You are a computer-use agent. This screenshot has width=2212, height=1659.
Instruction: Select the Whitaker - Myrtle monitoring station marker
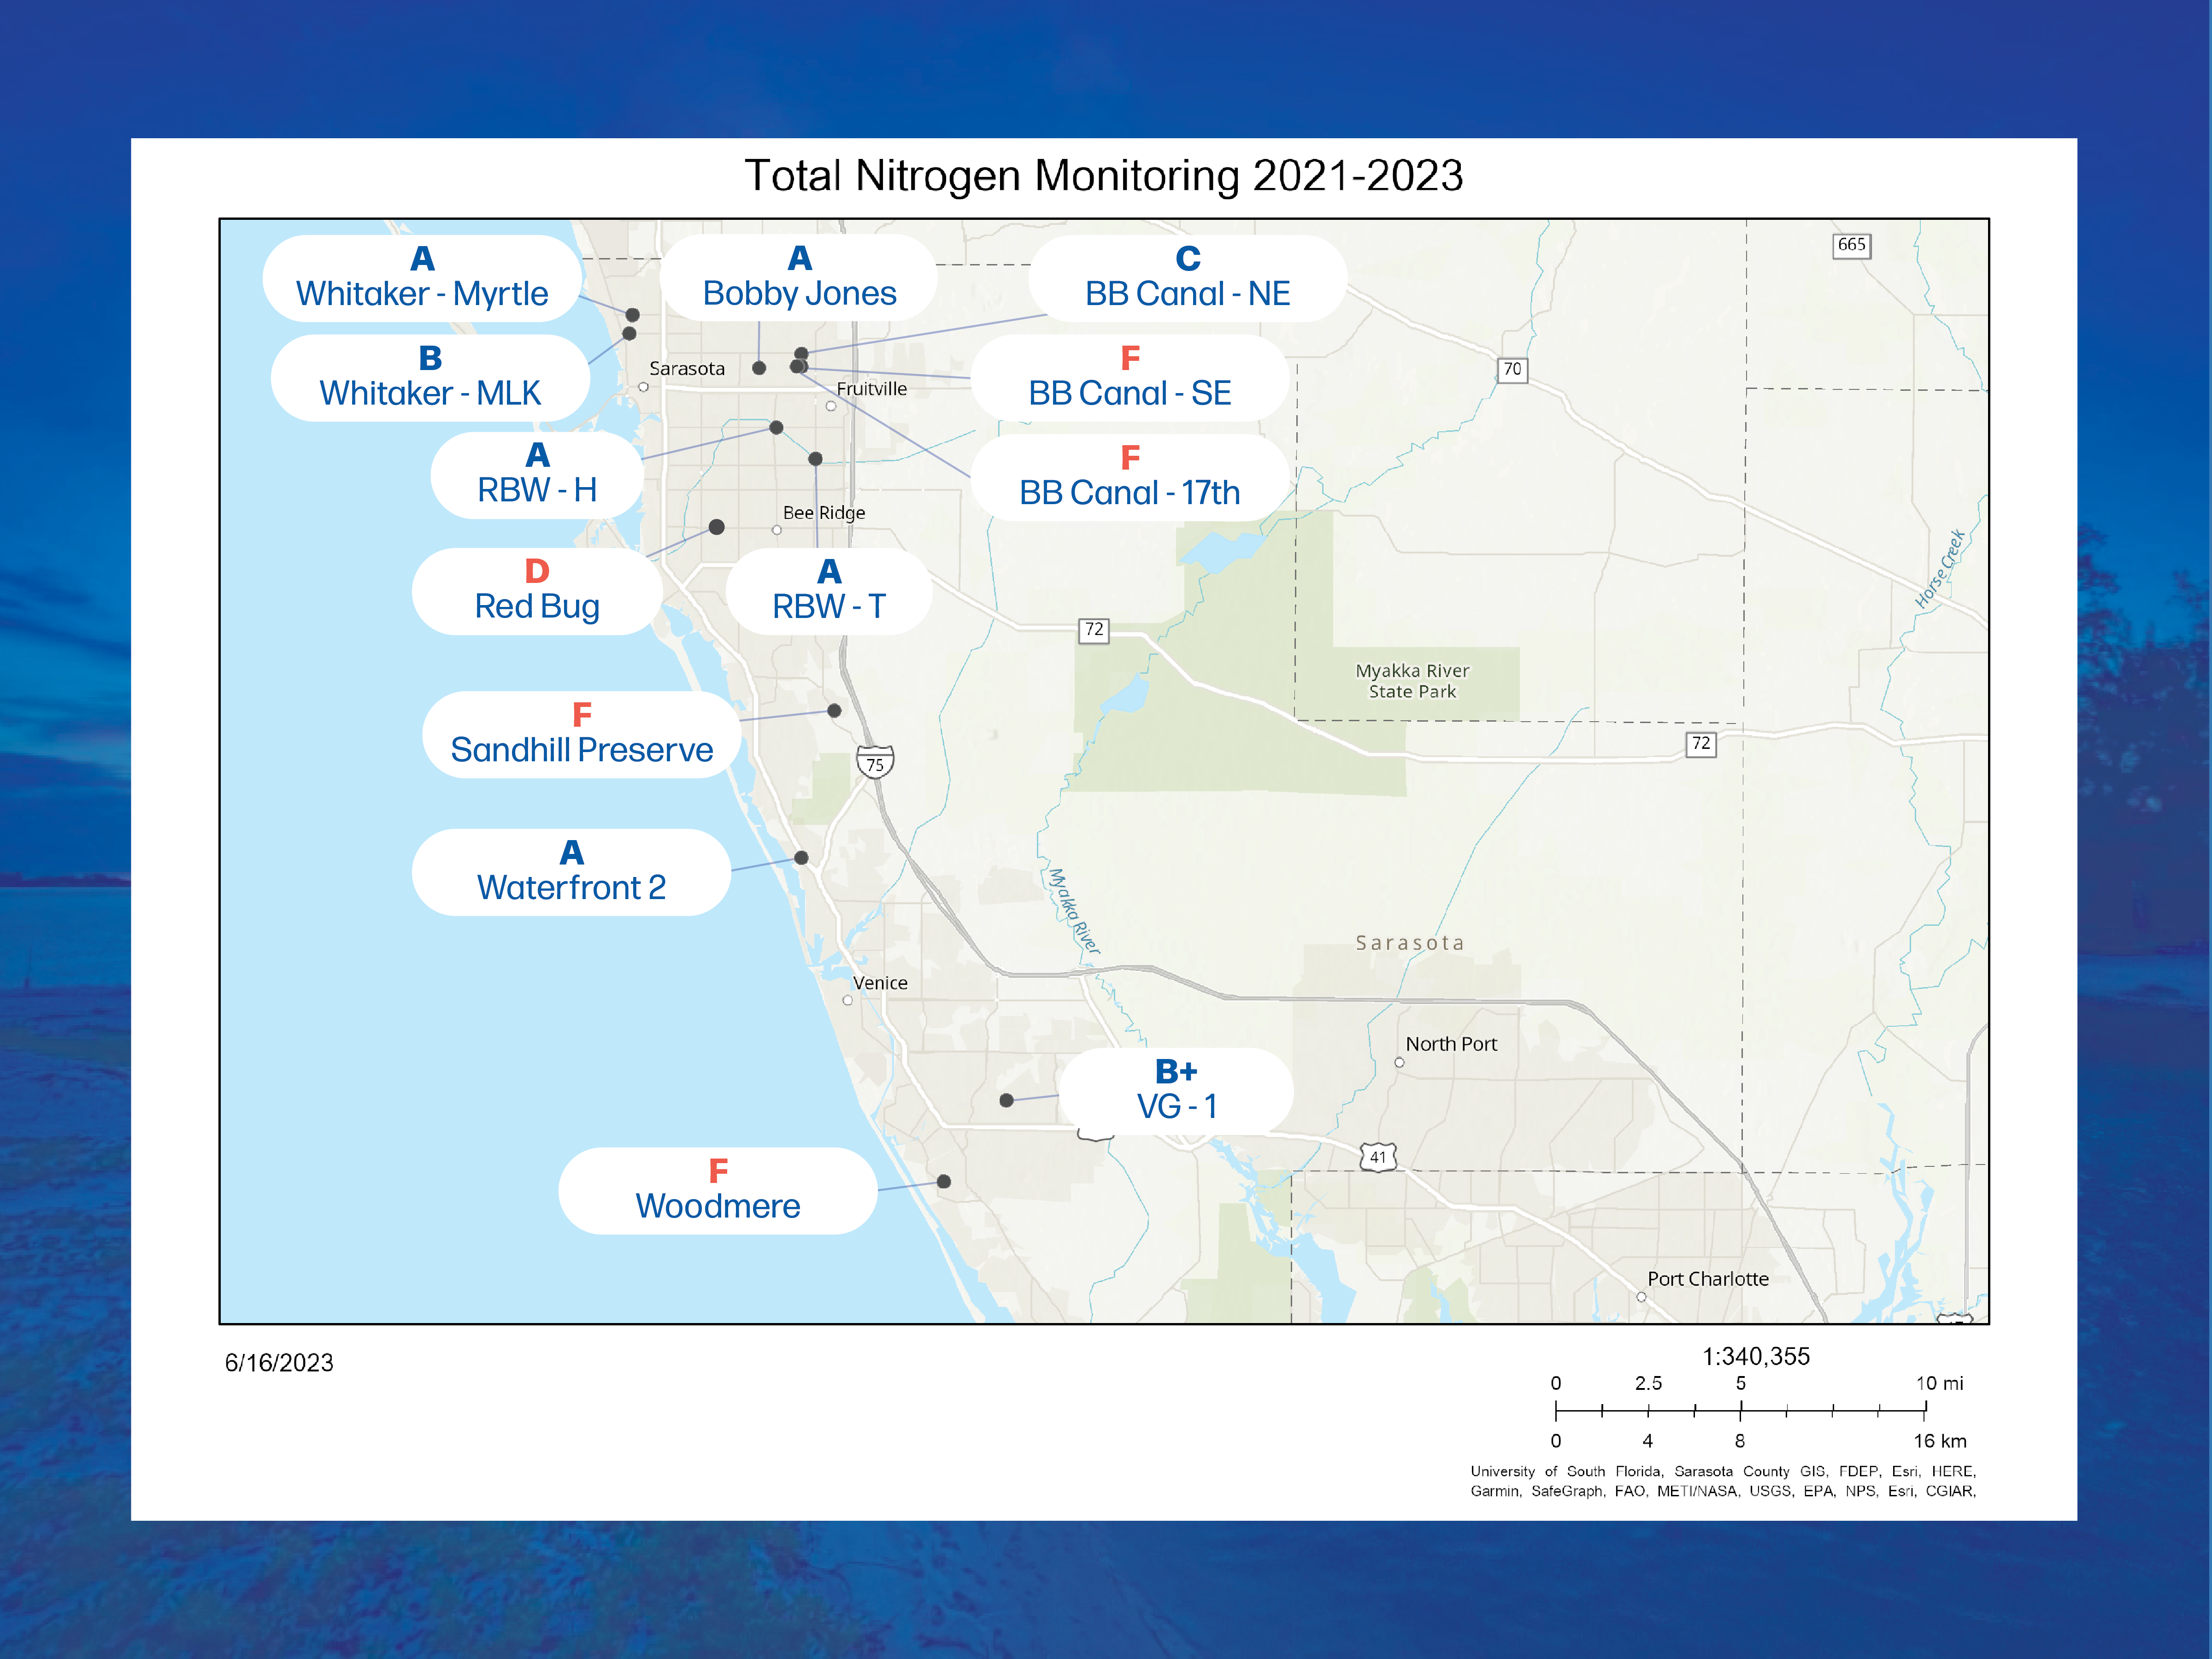click(633, 315)
